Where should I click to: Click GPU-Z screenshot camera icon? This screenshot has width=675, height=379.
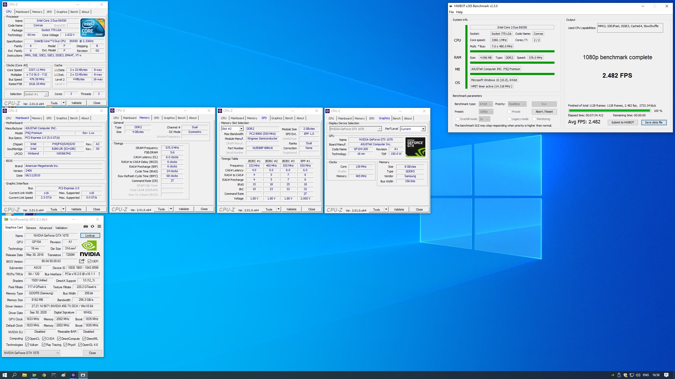[86, 226]
